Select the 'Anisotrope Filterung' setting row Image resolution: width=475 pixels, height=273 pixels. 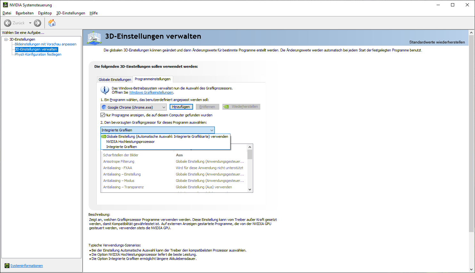(x=174, y=161)
